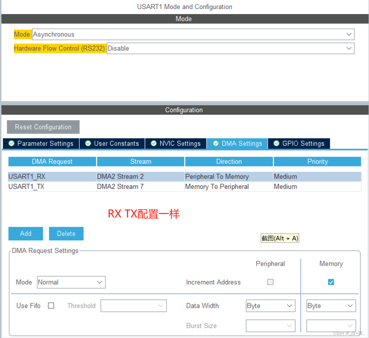Screen dimensions: 369x338
Task: Toggle the Use Fifo checkbox
Action: pyautogui.click(x=51, y=305)
